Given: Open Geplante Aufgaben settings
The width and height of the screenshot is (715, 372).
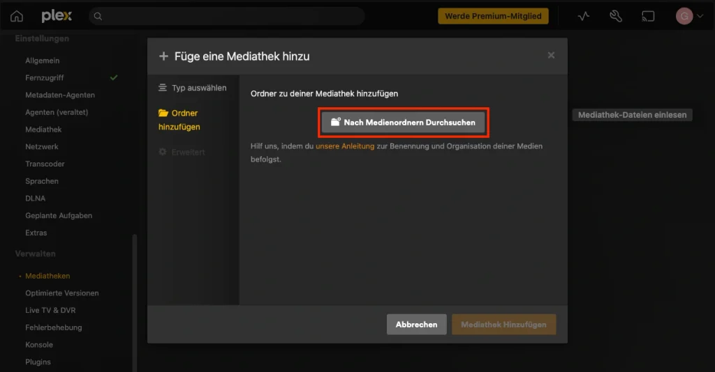Looking at the screenshot, I should point(59,215).
